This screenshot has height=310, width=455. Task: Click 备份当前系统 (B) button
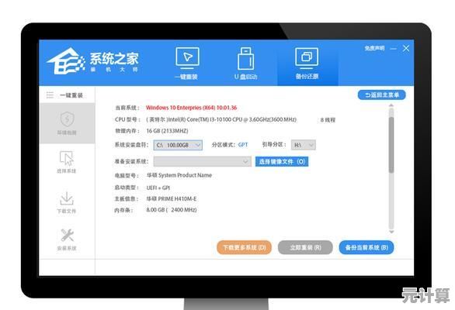pyautogui.click(x=366, y=248)
